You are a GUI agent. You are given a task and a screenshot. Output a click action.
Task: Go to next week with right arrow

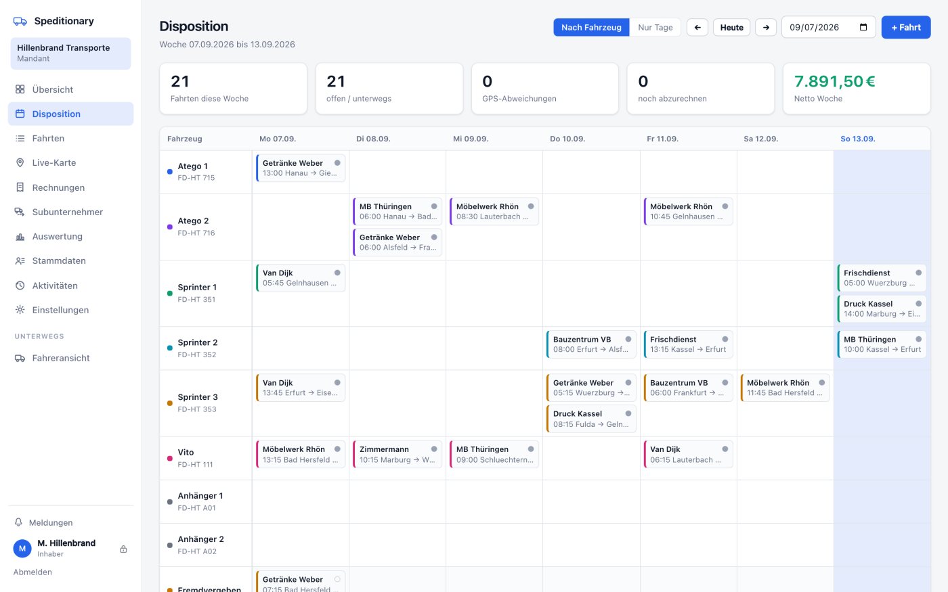point(766,27)
